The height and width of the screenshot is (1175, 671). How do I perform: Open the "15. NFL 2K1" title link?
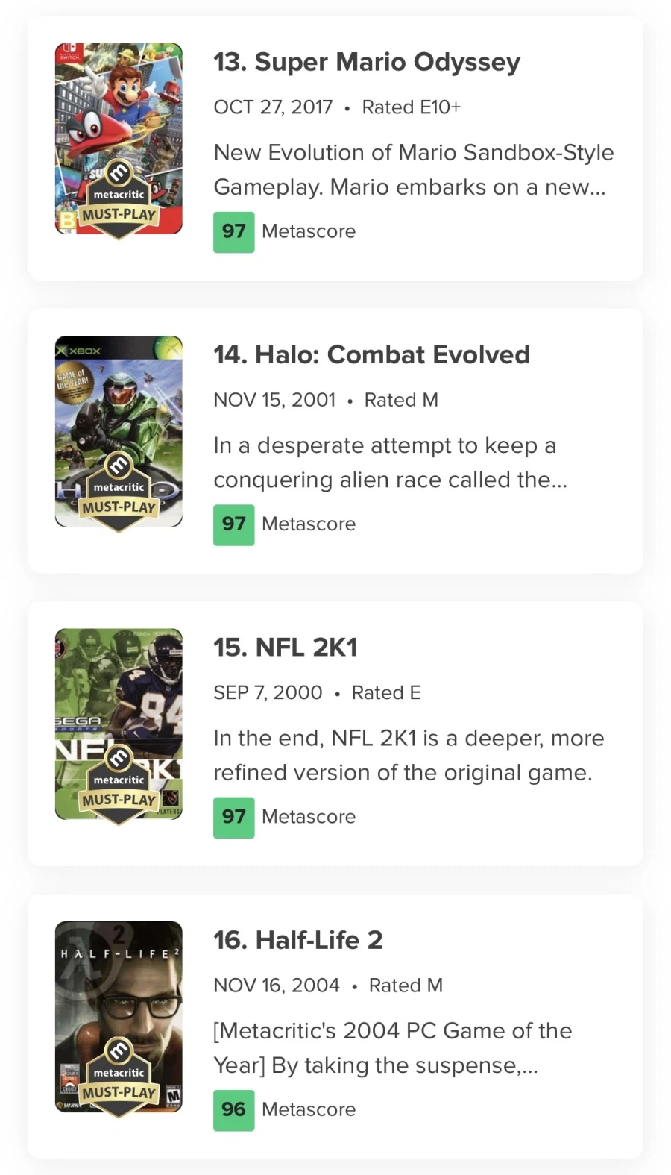[286, 647]
